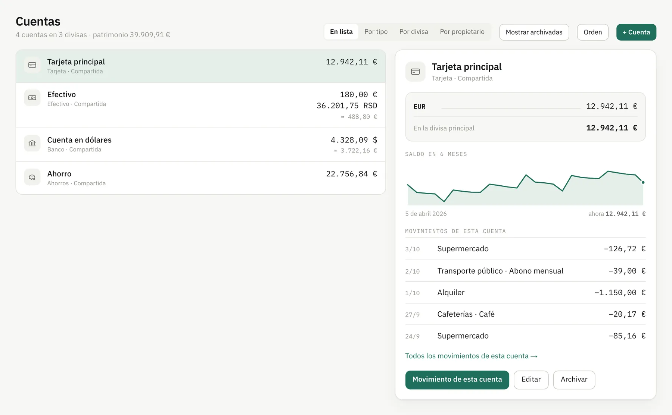The height and width of the screenshot is (415, 672).
Task: Click the 36.201,75 RSD balance
Action: (x=347, y=106)
